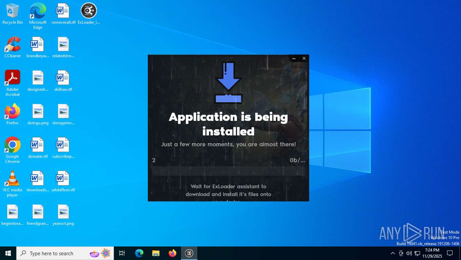Open the Firefox desktop shortcut
The image size is (461, 260).
pyautogui.click(x=13, y=114)
